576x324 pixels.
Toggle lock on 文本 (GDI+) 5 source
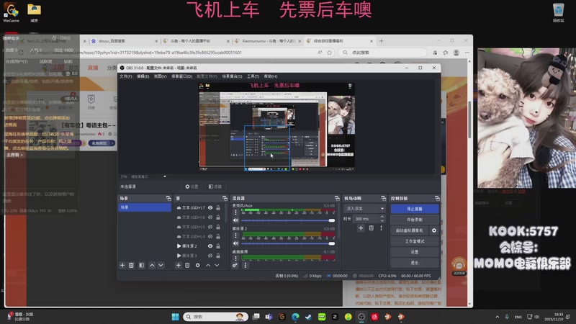point(218,227)
